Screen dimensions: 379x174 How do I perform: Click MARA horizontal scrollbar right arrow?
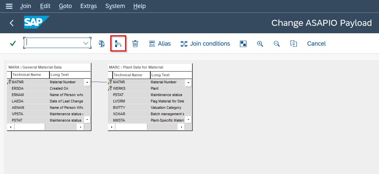(80, 127)
